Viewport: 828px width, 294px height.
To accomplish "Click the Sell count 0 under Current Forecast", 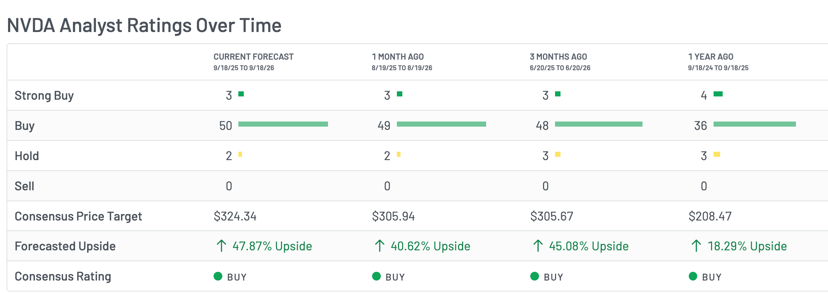I will point(229,186).
